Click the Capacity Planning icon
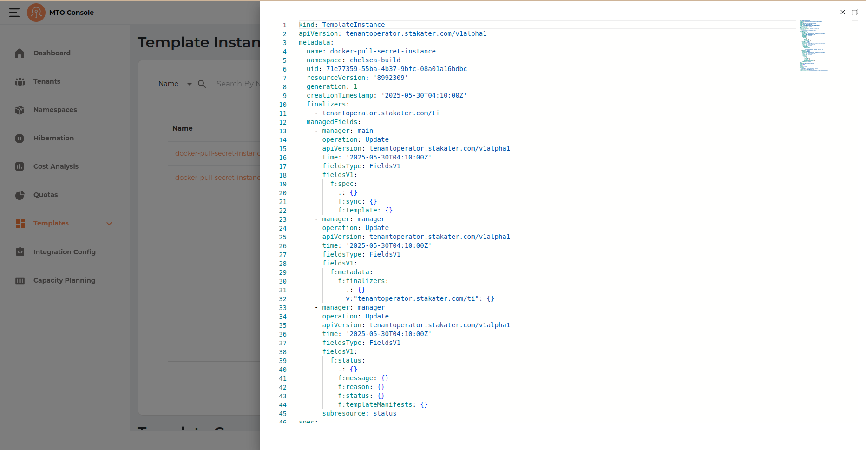This screenshot has height=450, width=866. tap(20, 280)
